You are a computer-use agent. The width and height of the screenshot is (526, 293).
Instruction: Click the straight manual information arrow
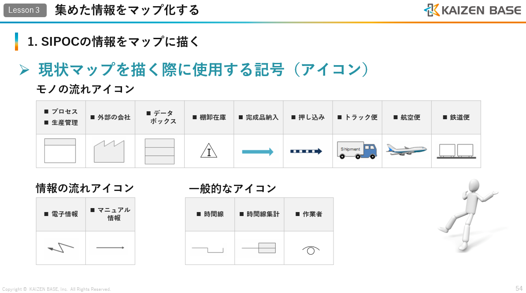pos(110,248)
